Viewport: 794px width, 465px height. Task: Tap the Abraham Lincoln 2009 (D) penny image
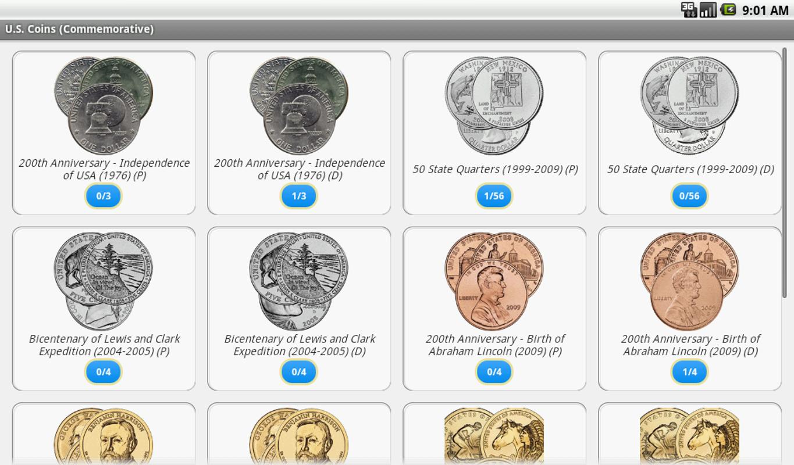(x=690, y=281)
